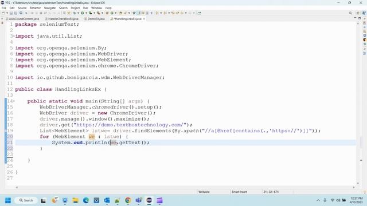Switch to DemoEX.java editor tab
The image size is (367, 206).
pos(96,19)
